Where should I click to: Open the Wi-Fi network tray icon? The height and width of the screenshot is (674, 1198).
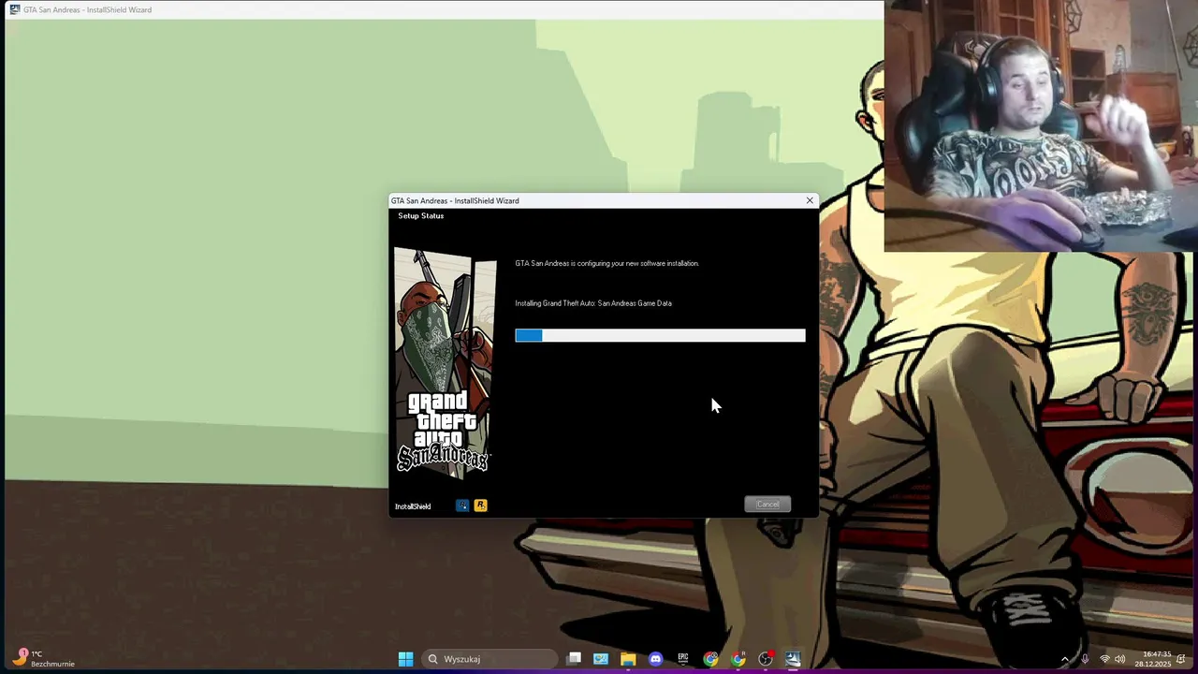point(1104,659)
